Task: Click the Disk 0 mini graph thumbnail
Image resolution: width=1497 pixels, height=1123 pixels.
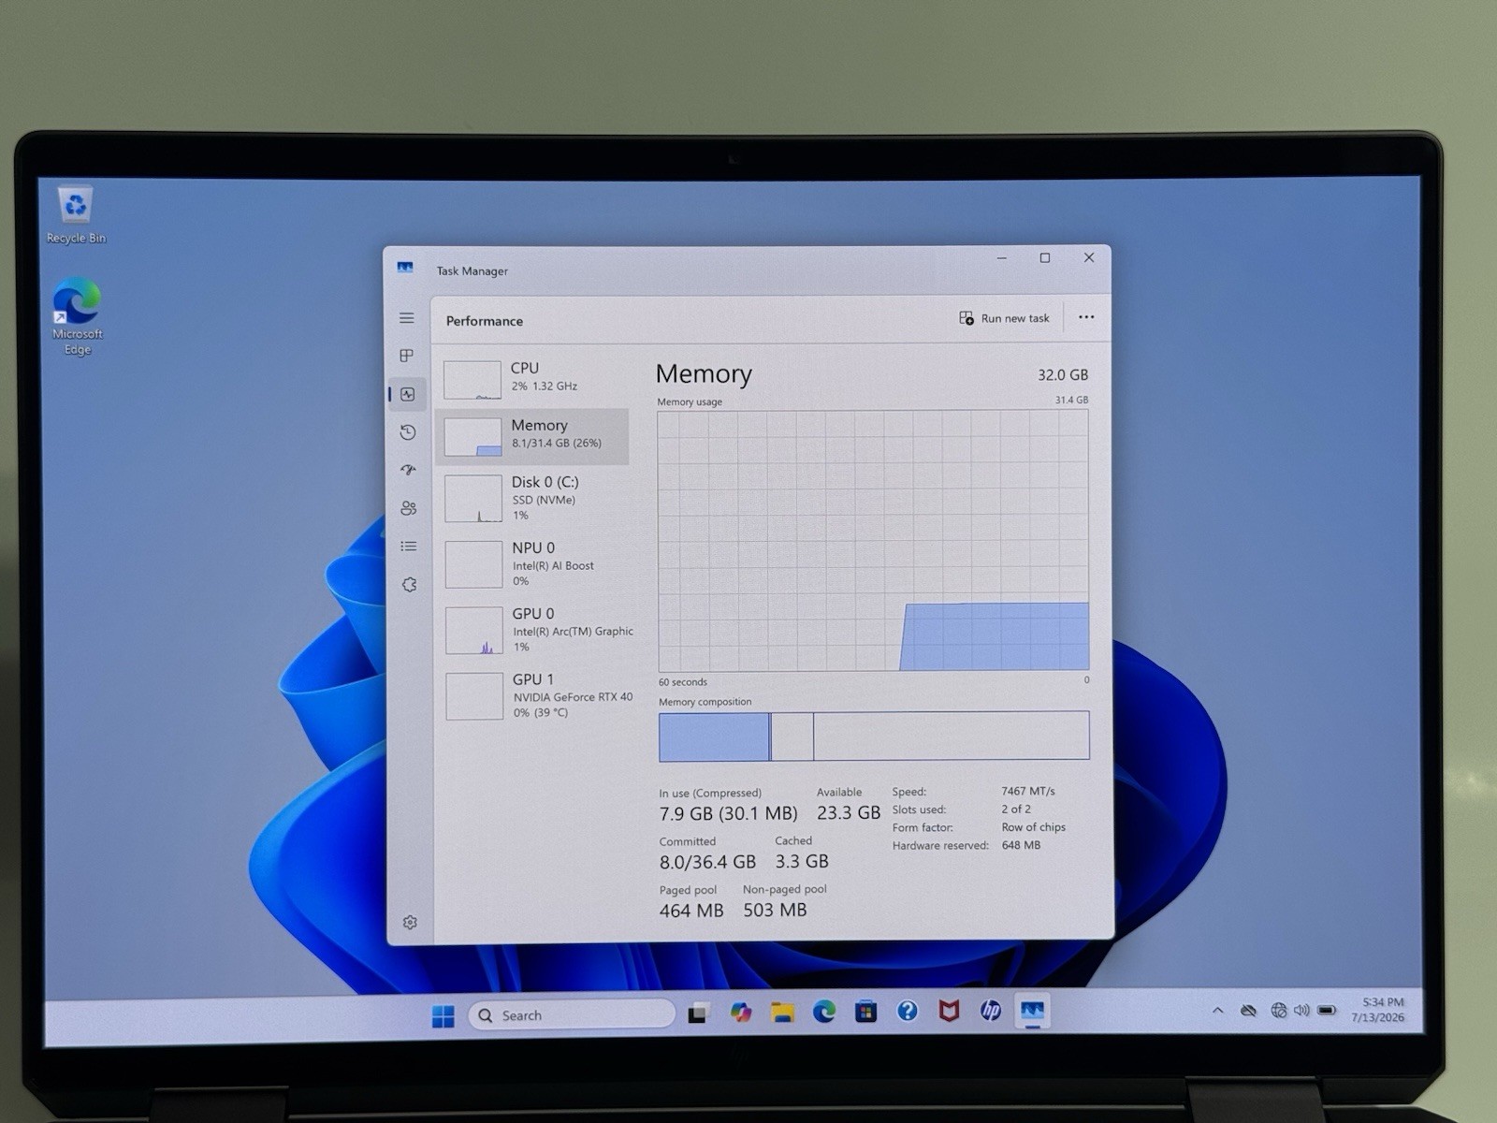Action: pos(473,499)
